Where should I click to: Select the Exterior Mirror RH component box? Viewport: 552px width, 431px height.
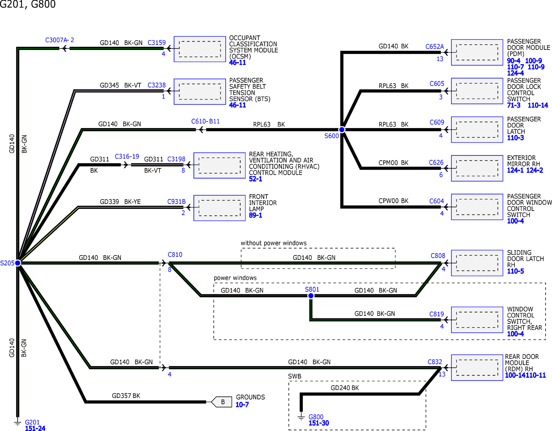(477, 168)
